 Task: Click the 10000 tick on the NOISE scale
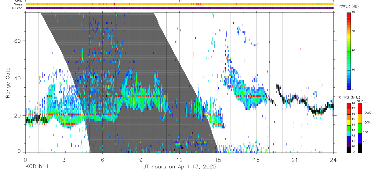tap(367, 113)
